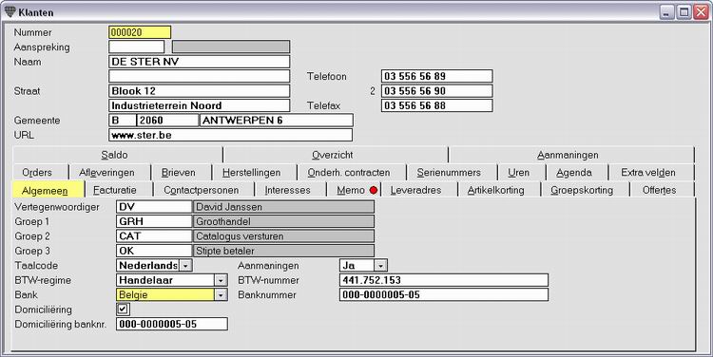The height and width of the screenshot is (357, 713).
Task: Click the David Janssen description
Action: [x=283, y=207]
